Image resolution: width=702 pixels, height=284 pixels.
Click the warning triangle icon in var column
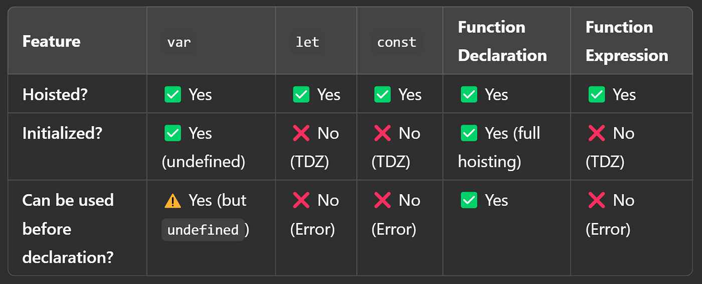pyautogui.click(x=172, y=201)
